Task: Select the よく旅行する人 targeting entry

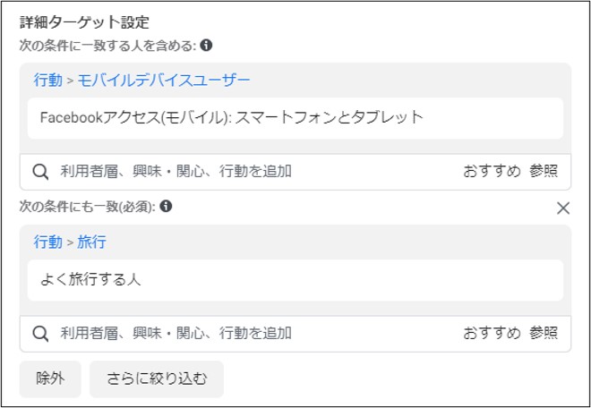Action: click(295, 280)
